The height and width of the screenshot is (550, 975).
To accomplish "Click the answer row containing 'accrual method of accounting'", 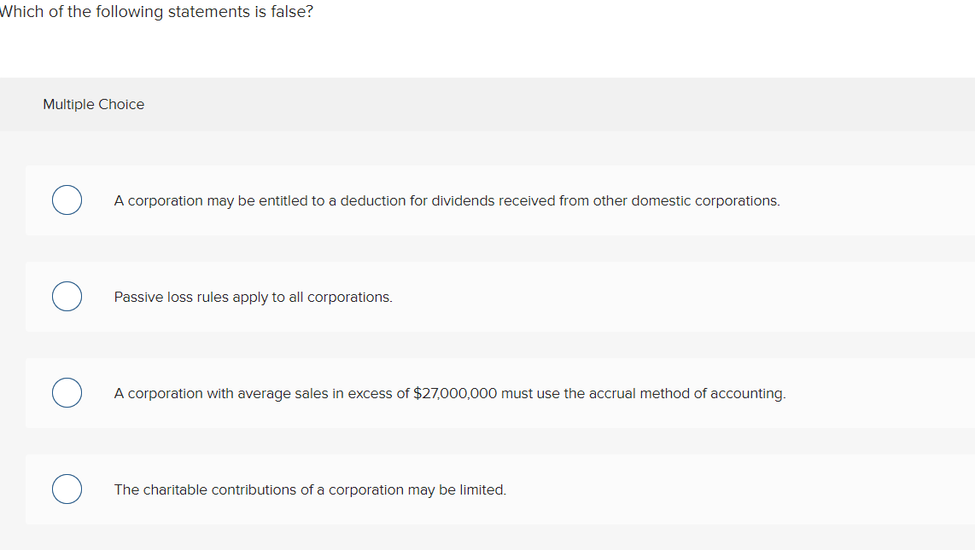I will pos(449,393).
